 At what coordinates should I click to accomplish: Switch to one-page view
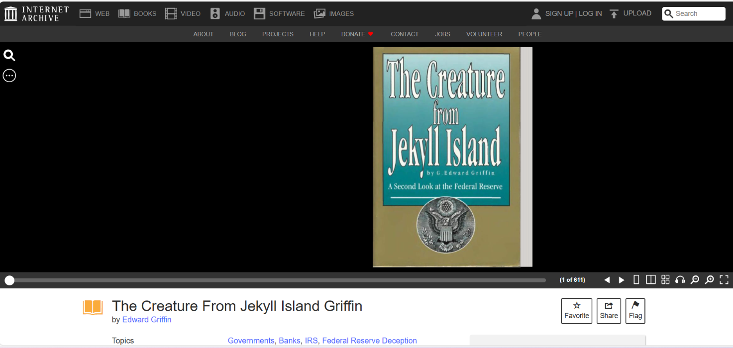click(636, 280)
